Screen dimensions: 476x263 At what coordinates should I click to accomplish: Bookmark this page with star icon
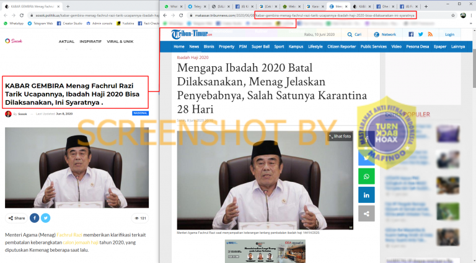point(453,15)
